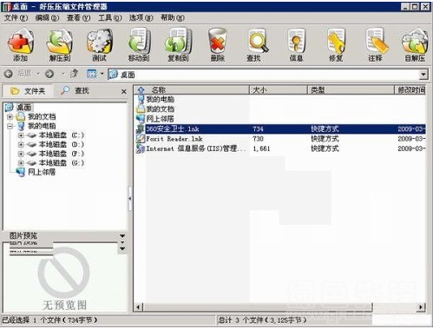Expand 本地磁盘 (F:) tree node
Screen dimensions: 433x329
pos(21,154)
